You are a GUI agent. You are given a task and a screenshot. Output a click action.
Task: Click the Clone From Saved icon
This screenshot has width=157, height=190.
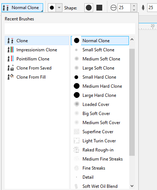click(x=11, y=68)
